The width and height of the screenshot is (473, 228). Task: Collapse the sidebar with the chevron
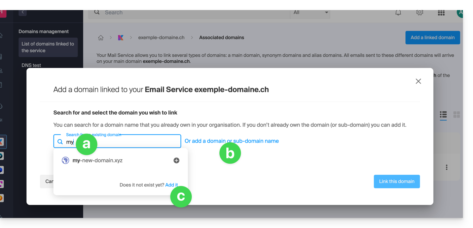23,12
